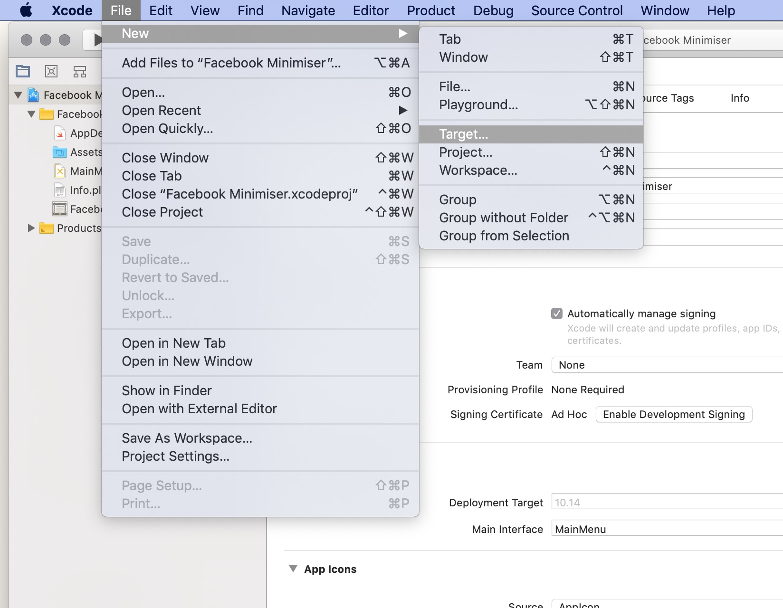The height and width of the screenshot is (608, 783).
Task: Open the Source Control menu
Action: tap(577, 10)
